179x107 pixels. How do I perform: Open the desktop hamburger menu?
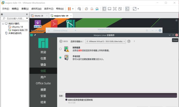coord(177,20)
